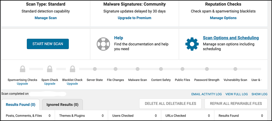Click the Password Strength step dot
Viewport: 272px width, 121px height.
(x=207, y=69)
